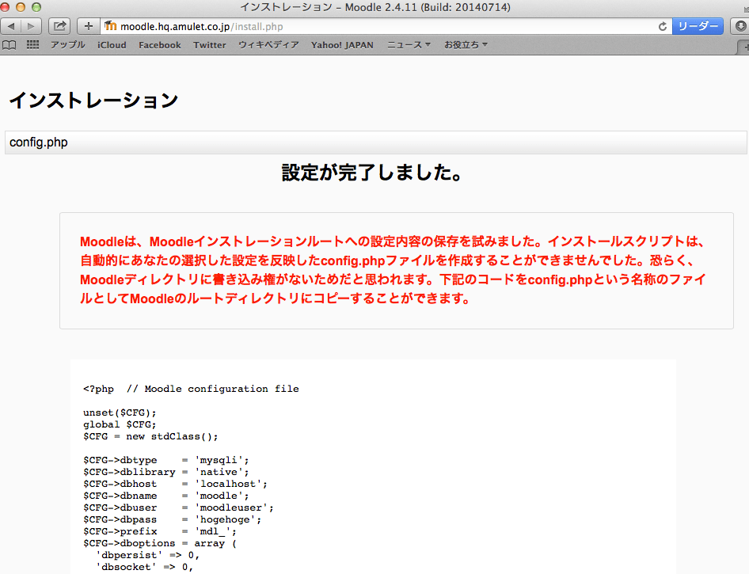Click the red Moodle warning message text
Image resolution: width=749 pixels, height=574 pixels.
pos(394,270)
